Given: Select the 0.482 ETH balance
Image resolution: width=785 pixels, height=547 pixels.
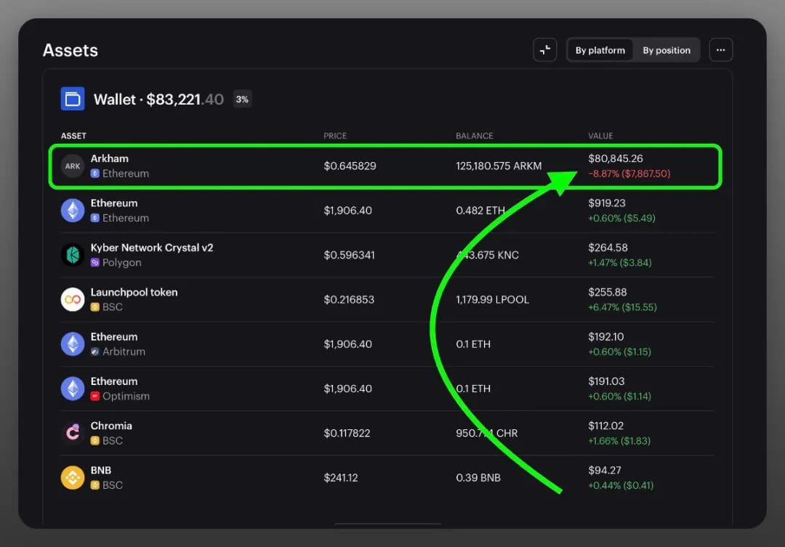Looking at the screenshot, I should (x=480, y=211).
